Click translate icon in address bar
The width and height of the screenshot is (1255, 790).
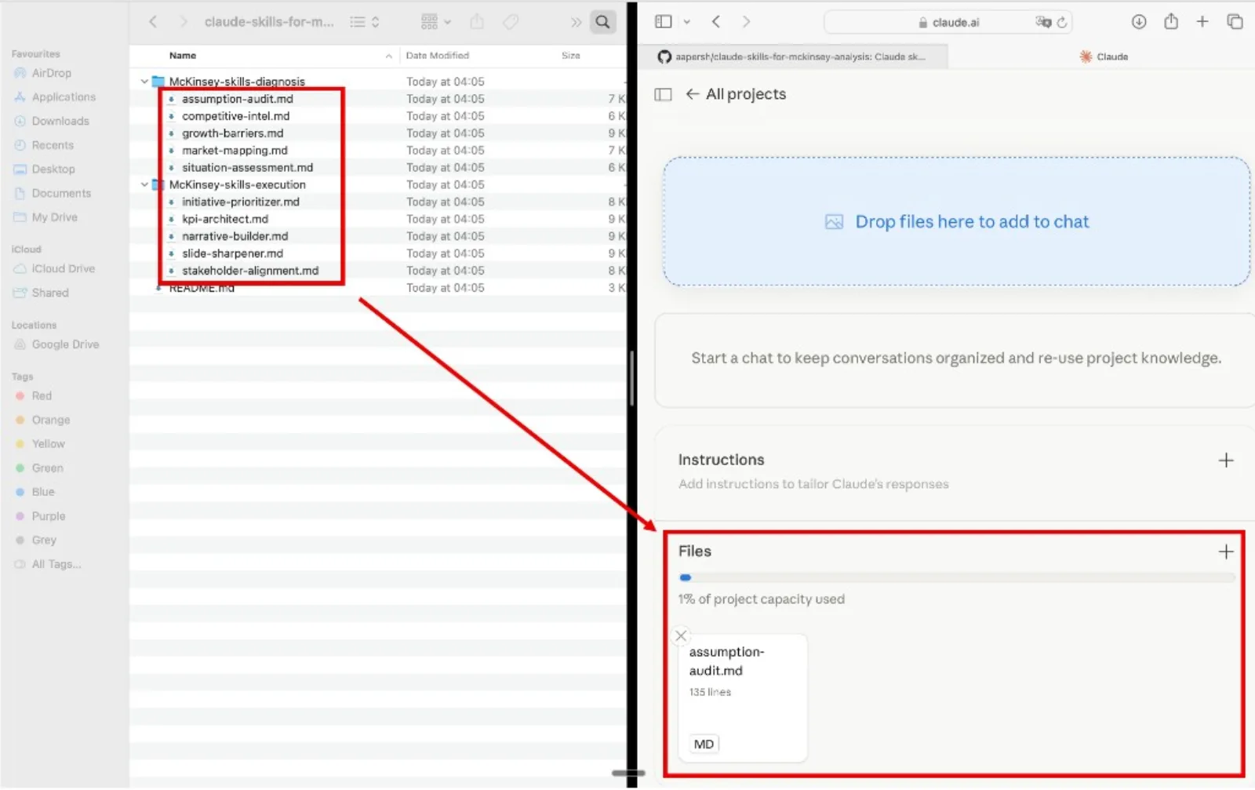click(1042, 23)
